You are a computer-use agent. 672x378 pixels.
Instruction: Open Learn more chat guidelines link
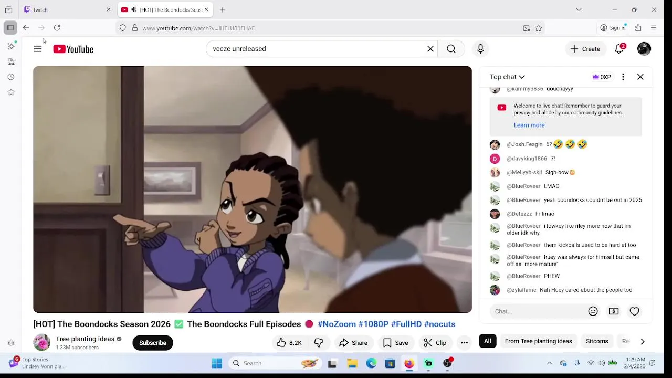(529, 125)
